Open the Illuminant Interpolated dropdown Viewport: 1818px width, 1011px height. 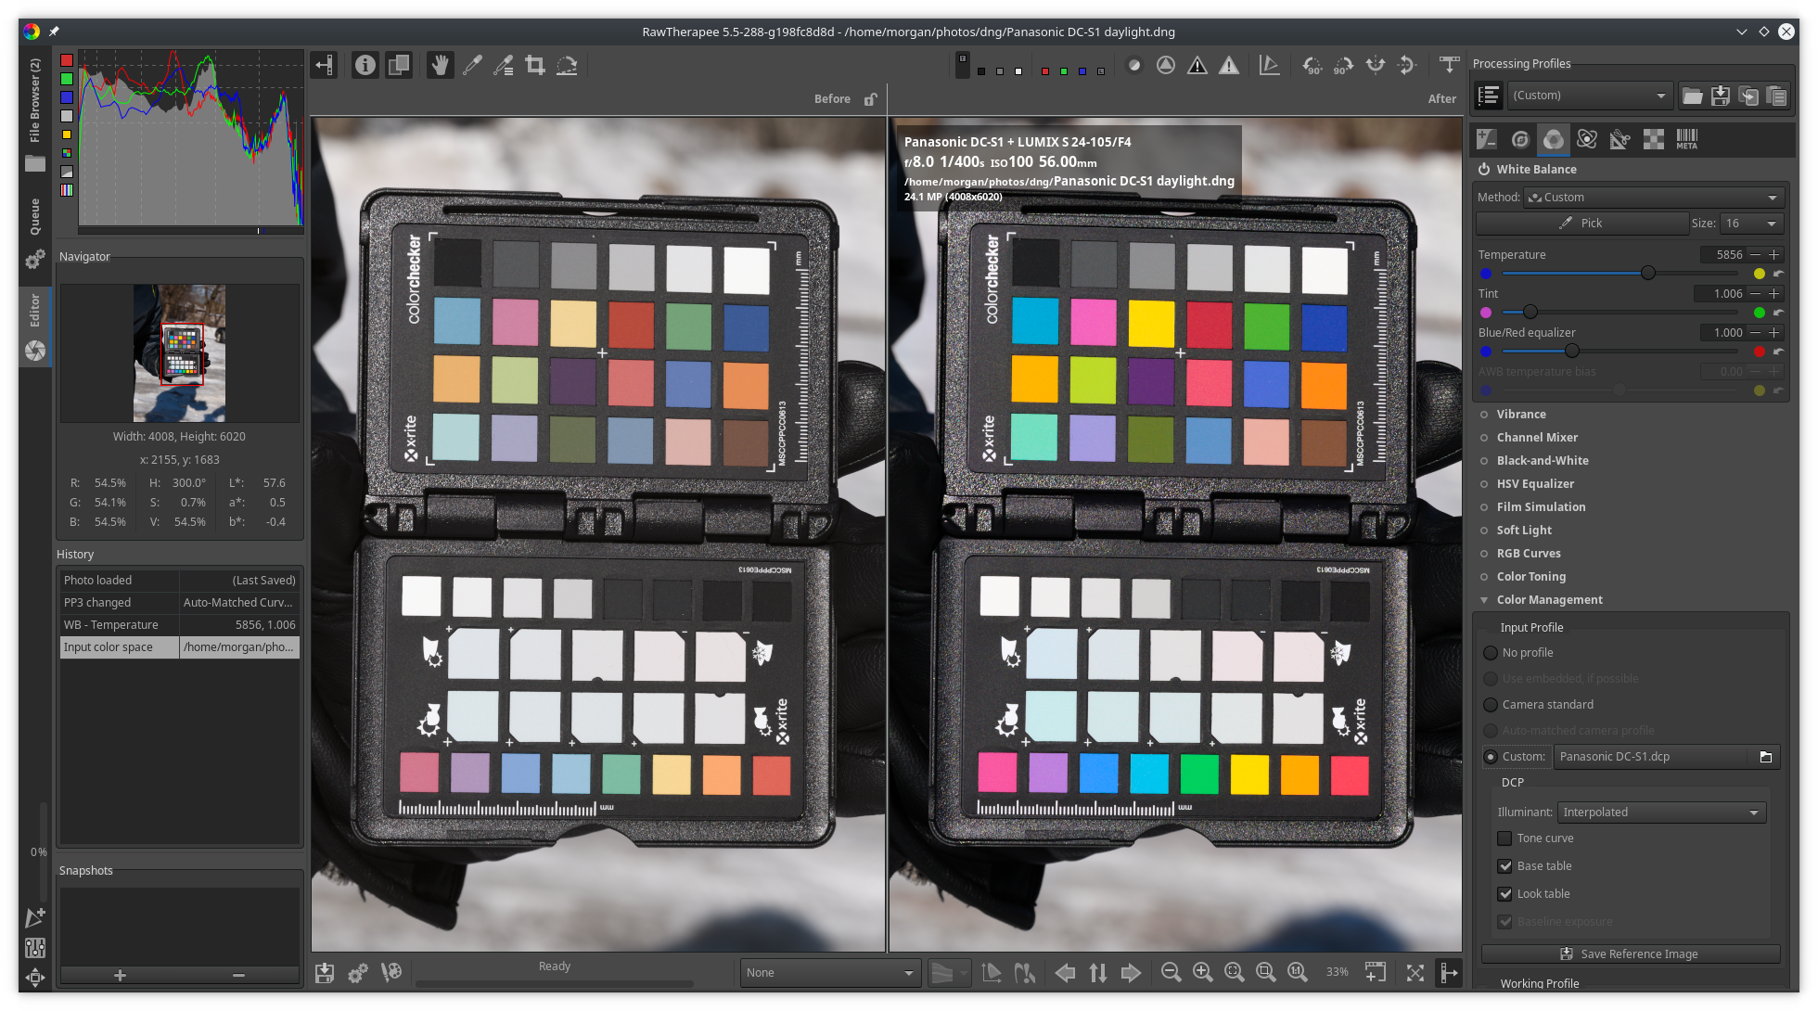[1661, 813]
